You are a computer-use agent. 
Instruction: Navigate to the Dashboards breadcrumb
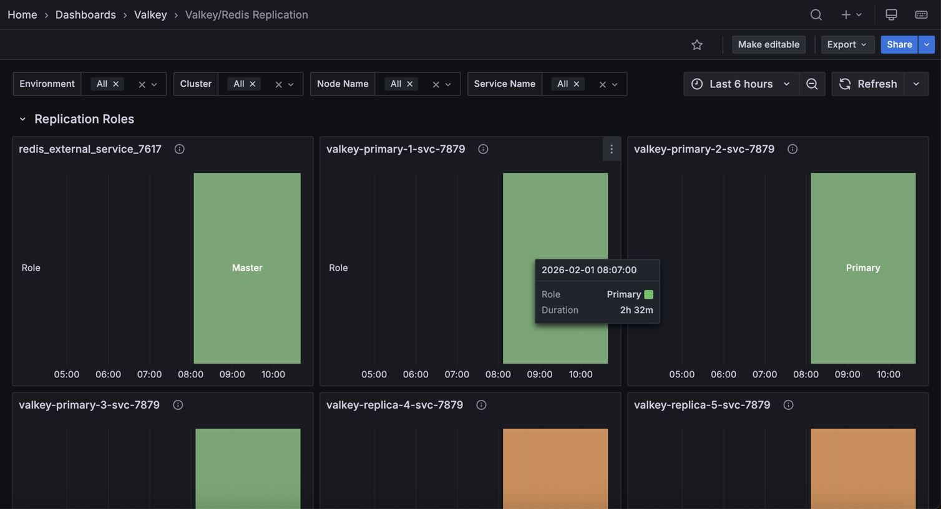click(85, 14)
